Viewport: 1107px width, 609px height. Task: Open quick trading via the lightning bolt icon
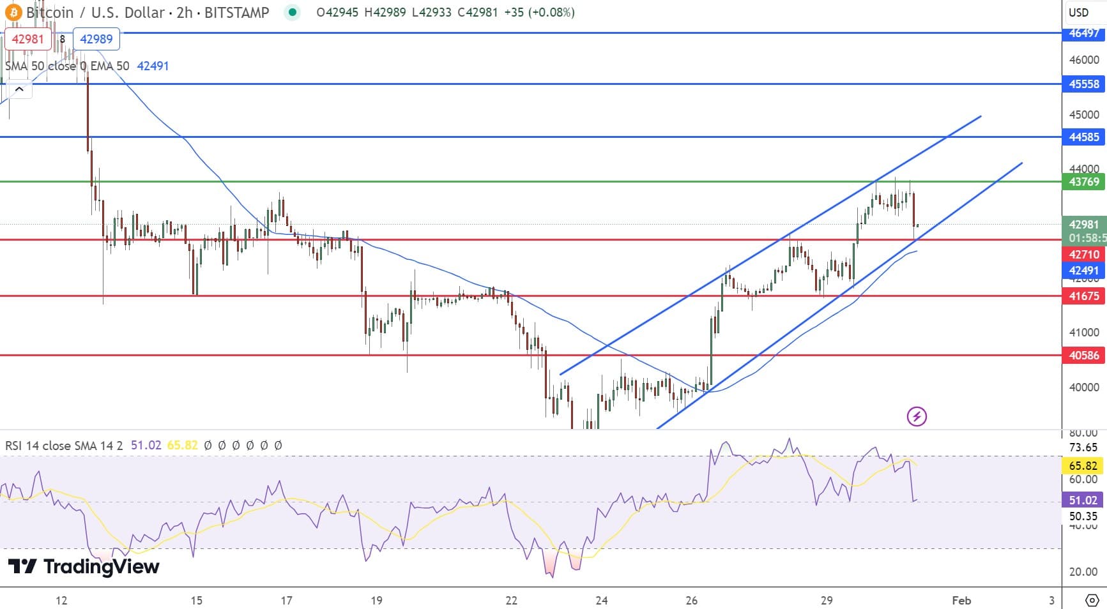(917, 417)
